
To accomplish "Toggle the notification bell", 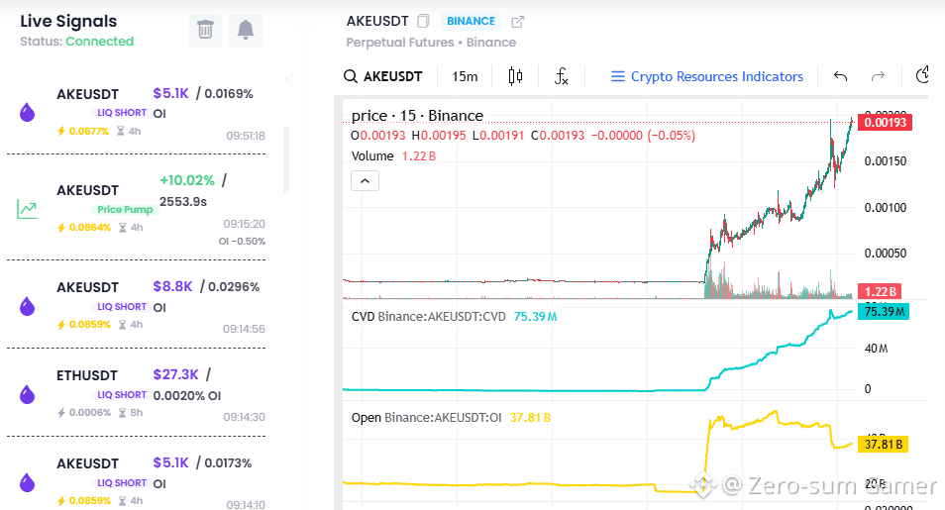I will 246,30.
